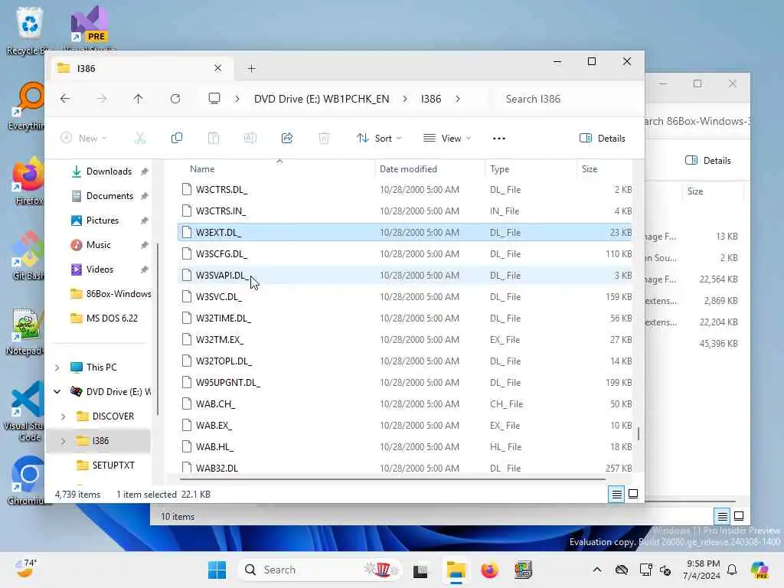Click the horizontal scrollbar in the file list

(x=393, y=479)
